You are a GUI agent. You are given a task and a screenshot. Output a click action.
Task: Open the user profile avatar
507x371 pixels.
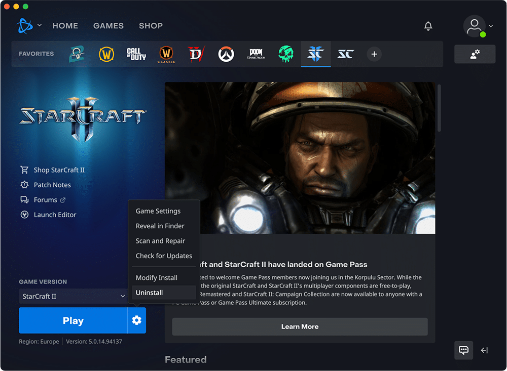pyautogui.click(x=474, y=26)
